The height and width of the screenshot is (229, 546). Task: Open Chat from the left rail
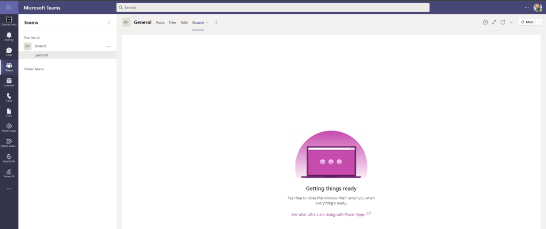[9, 52]
